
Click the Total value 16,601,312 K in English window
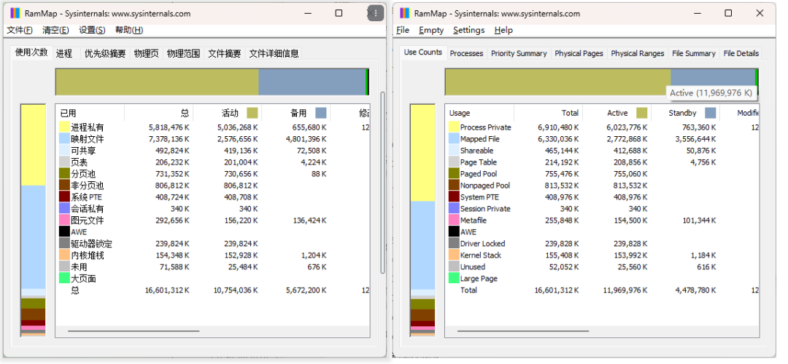click(556, 290)
